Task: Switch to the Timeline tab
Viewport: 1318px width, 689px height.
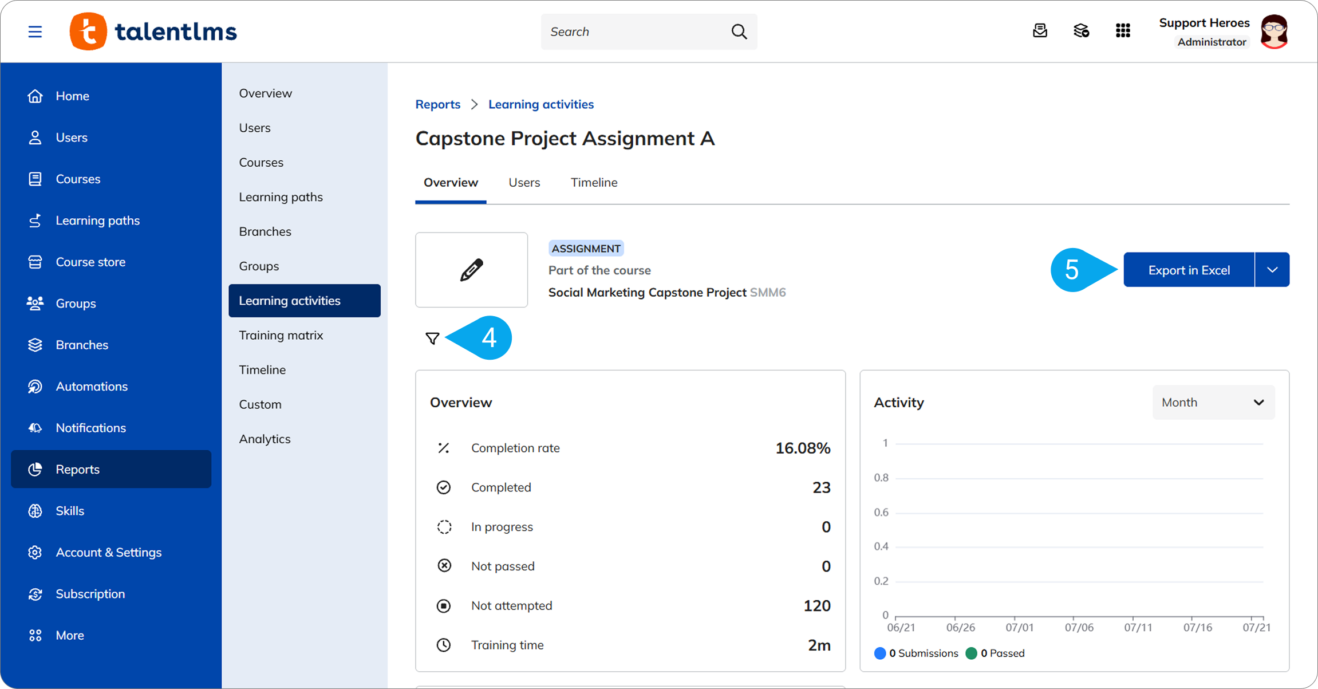Action: [x=594, y=182]
